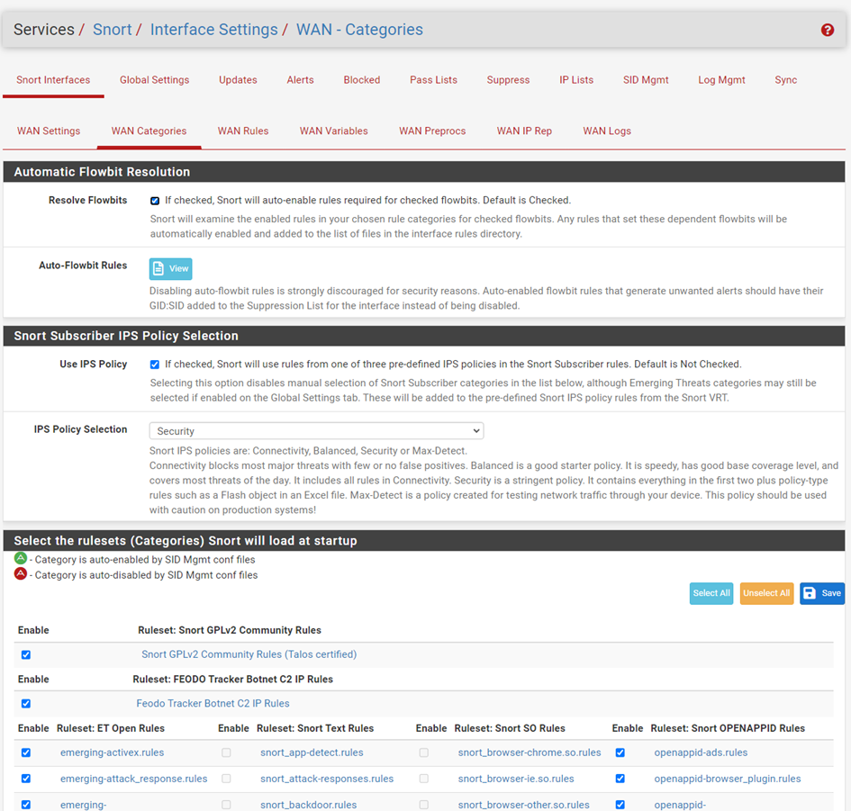
Task: Click the Unselect All button
Action: [766, 593]
